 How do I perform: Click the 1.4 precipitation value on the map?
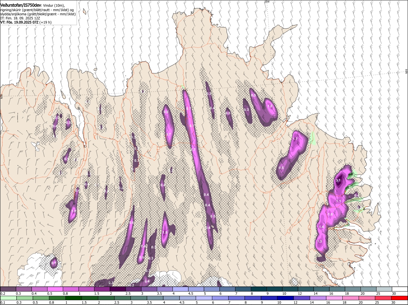(x=321, y=227)
